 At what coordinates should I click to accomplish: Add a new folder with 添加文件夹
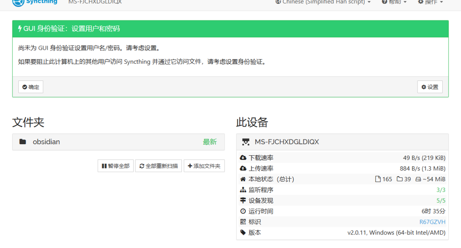pyautogui.click(x=204, y=166)
